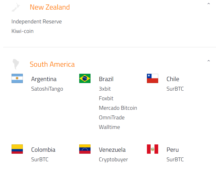Open the Mercado Bitcoin link
Image resolution: width=216 pixels, height=172 pixels.
[118, 108]
